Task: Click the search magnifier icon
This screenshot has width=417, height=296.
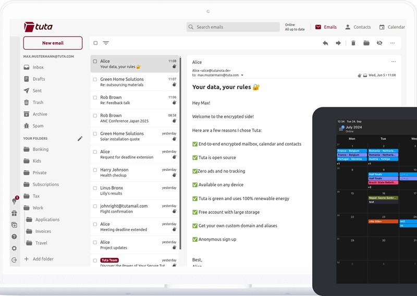Action: 191,27
